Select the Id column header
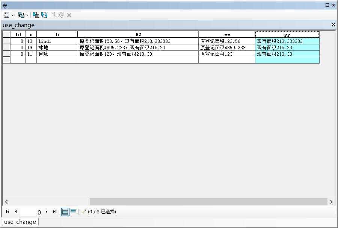This screenshot has width=338, height=228. 18,34
